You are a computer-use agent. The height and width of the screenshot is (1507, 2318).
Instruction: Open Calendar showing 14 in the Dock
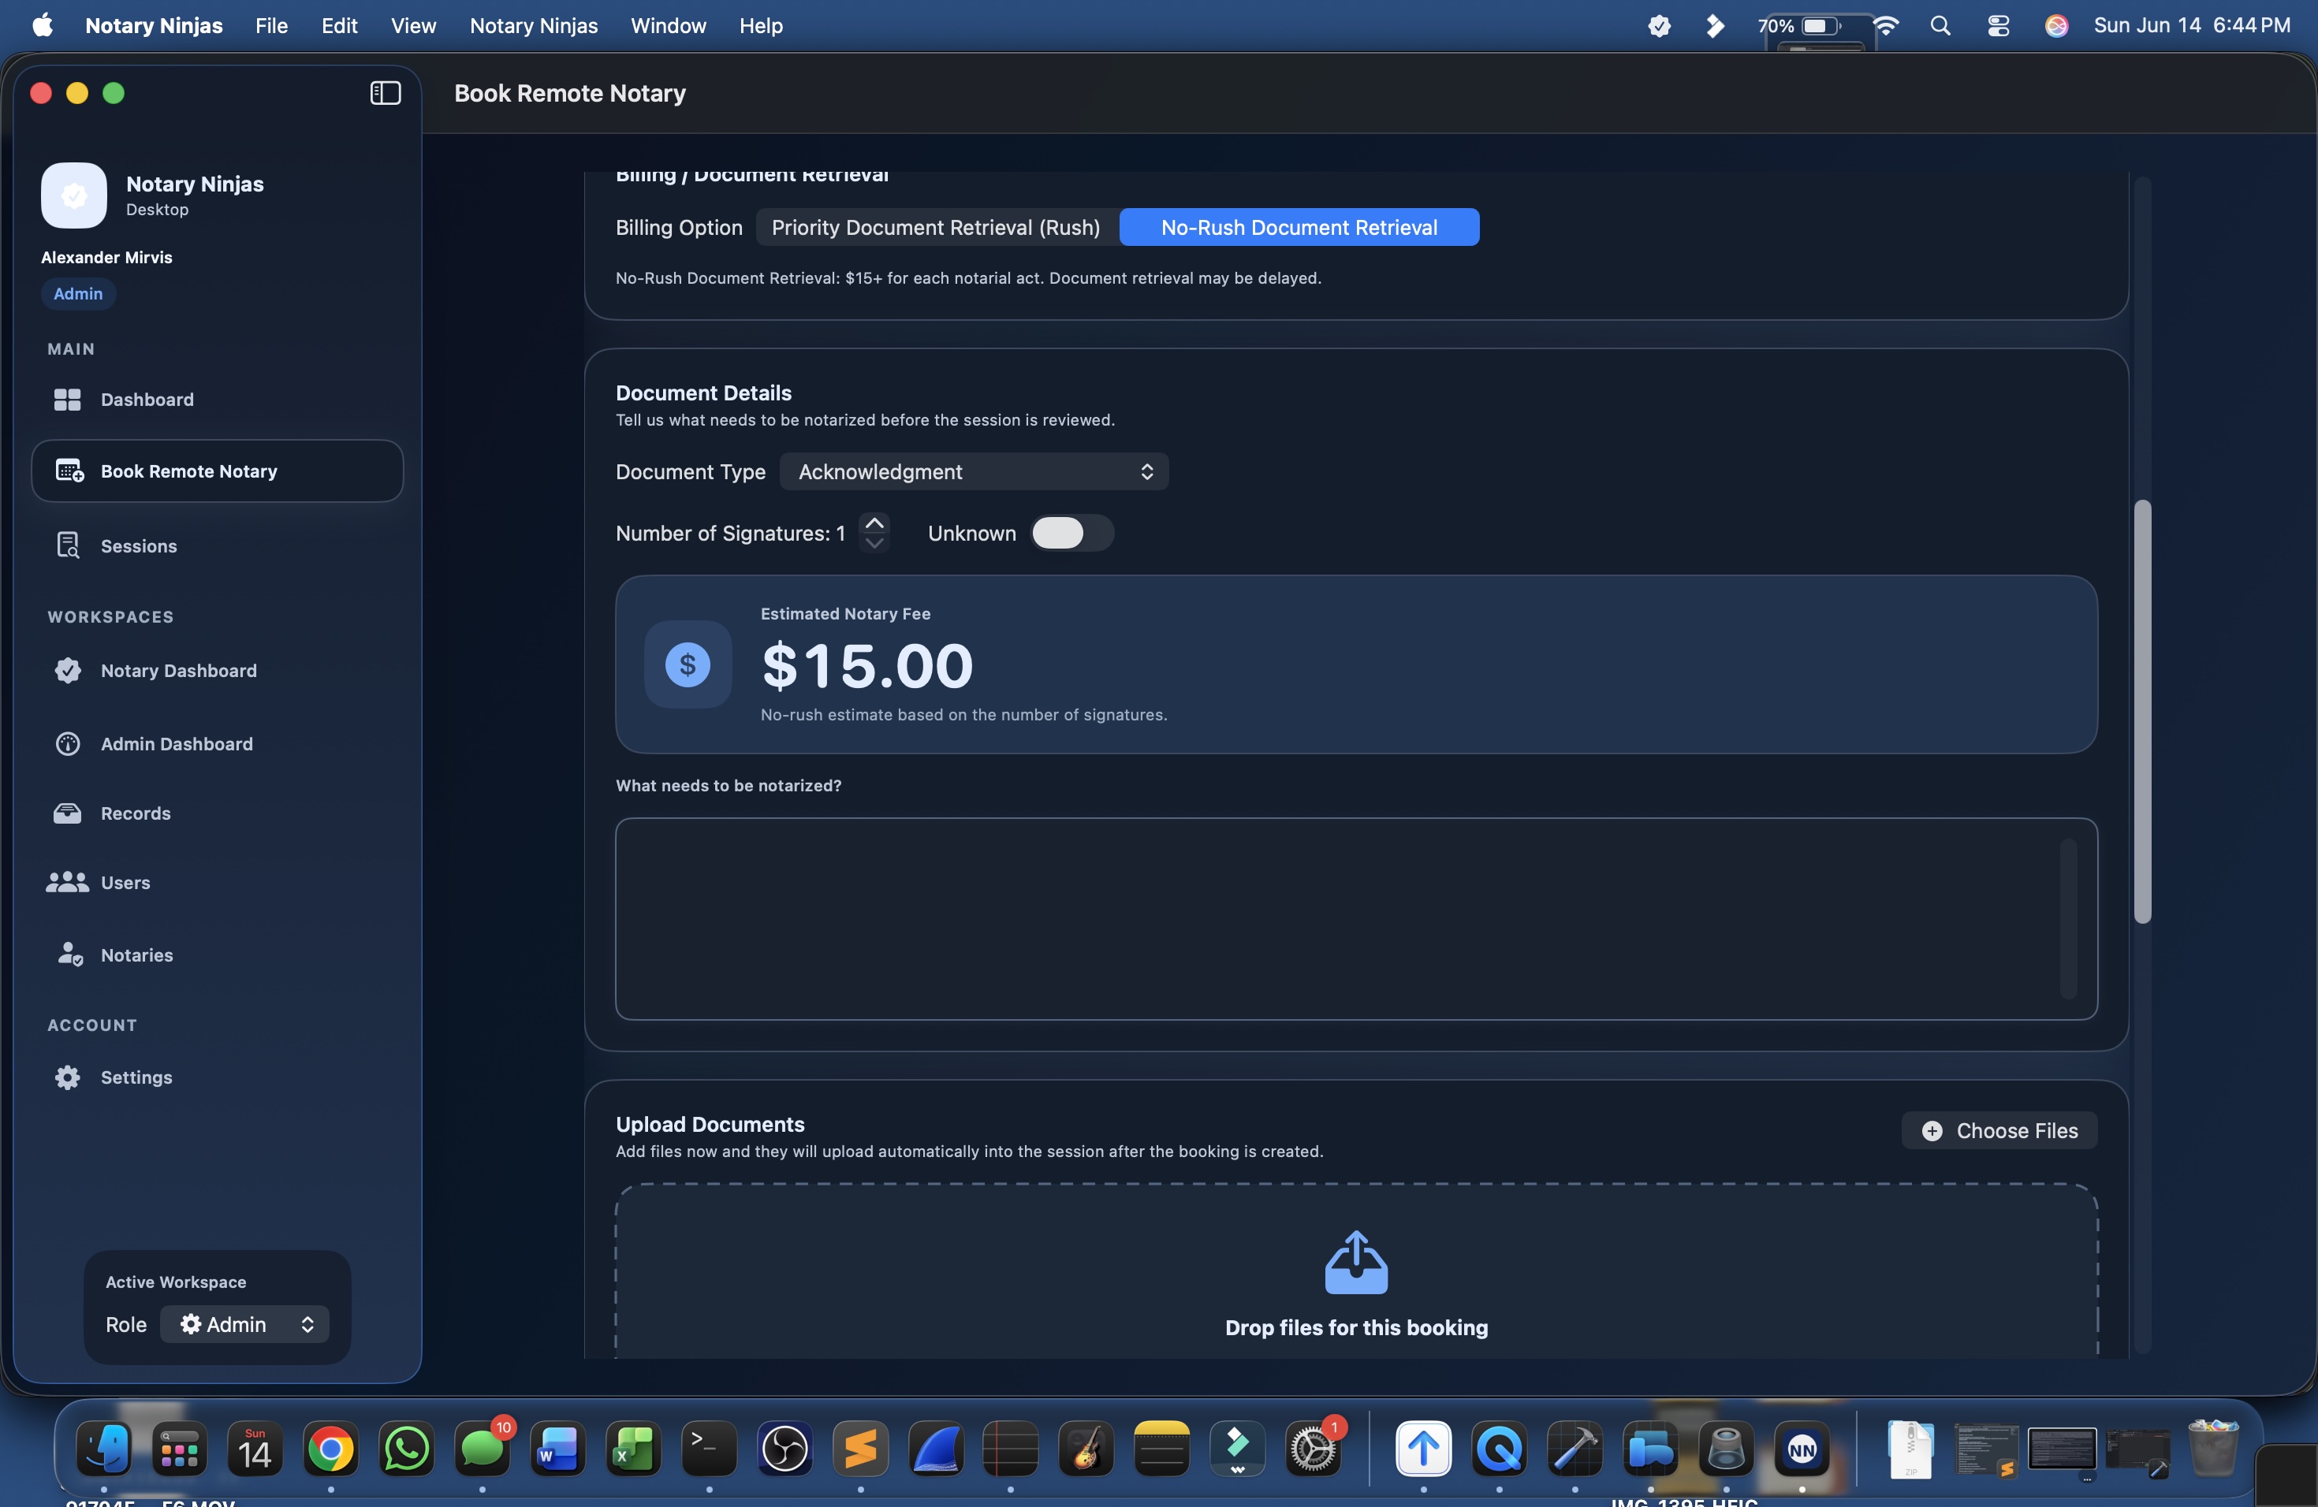coord(255,1449)
